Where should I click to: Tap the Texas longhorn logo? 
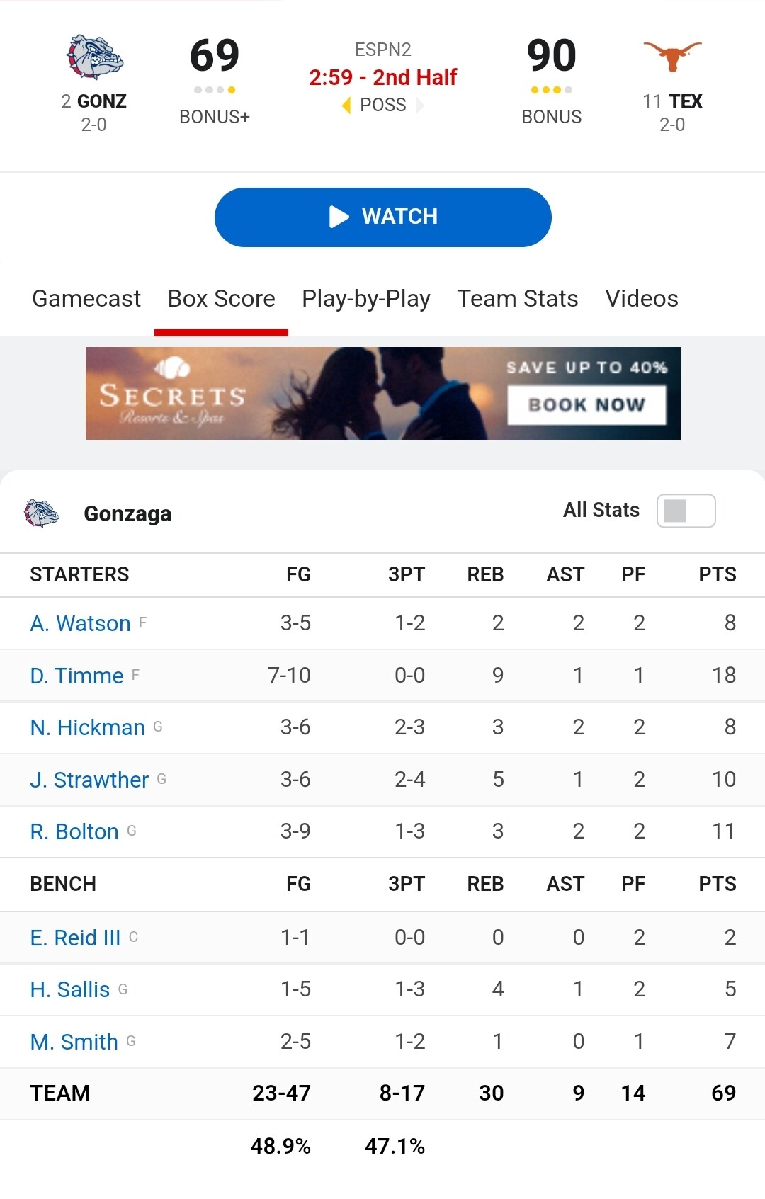pos(672,55)
